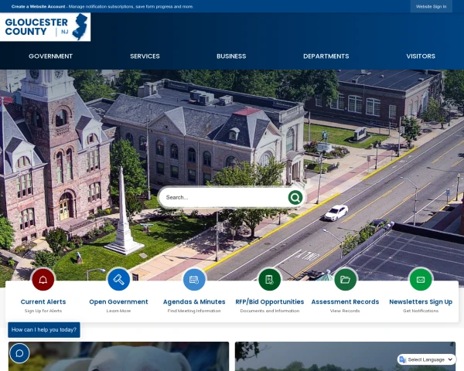Go to Gloucester County NJ logo home
464x371 pixels.
coord(46,27)
